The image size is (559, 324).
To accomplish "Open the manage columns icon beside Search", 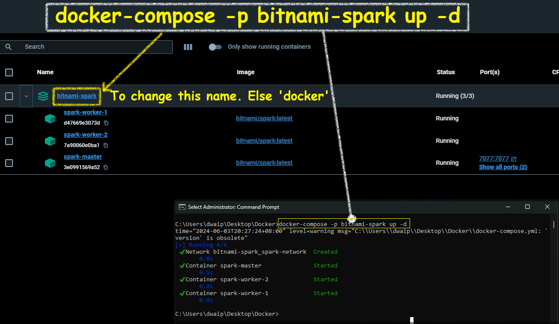I will pyautogui.click(x=188, y=47).
